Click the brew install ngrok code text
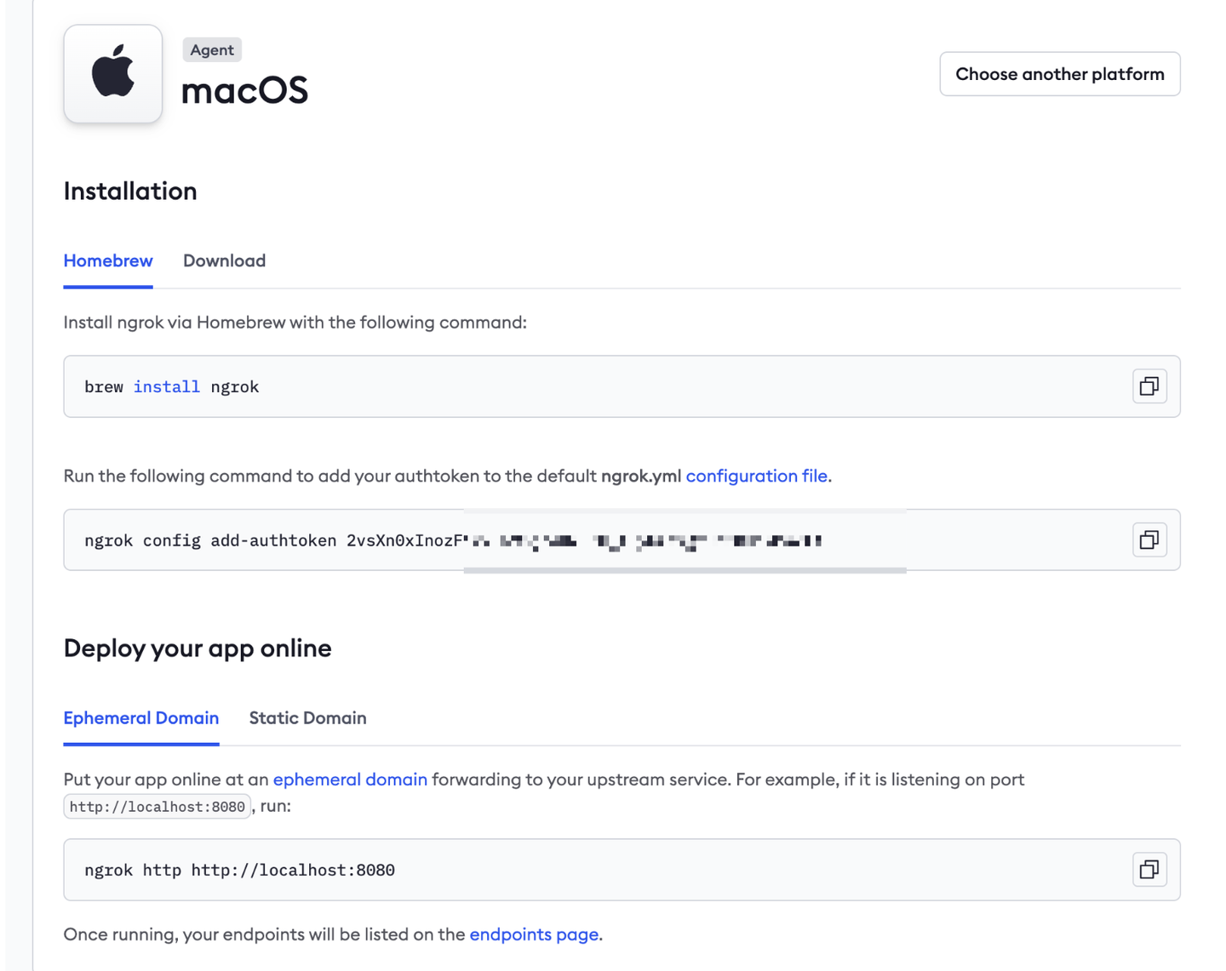 pyautogui.click(x=172, y=387)
